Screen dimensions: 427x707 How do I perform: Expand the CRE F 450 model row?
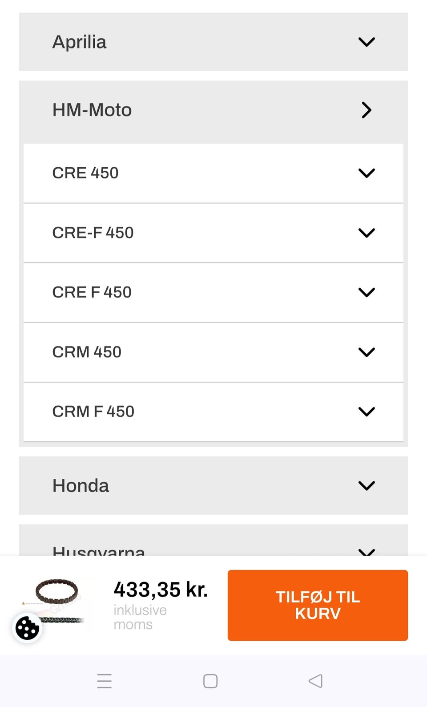coord(213,292)
